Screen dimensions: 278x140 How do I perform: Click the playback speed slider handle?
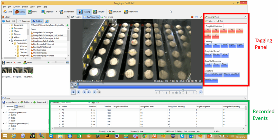(x=183, y=91)
